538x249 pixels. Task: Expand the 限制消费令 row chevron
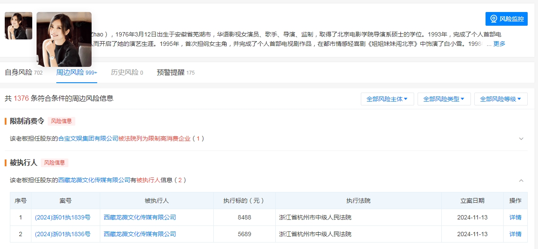[x=521, y=139]
